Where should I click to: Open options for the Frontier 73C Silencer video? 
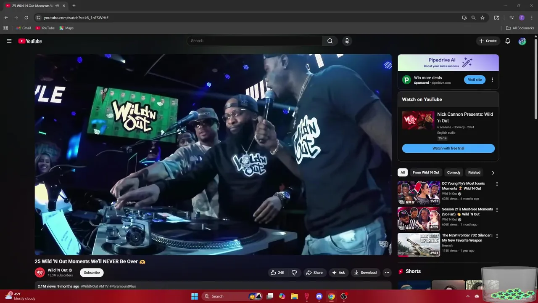click(x=497, y=236)
